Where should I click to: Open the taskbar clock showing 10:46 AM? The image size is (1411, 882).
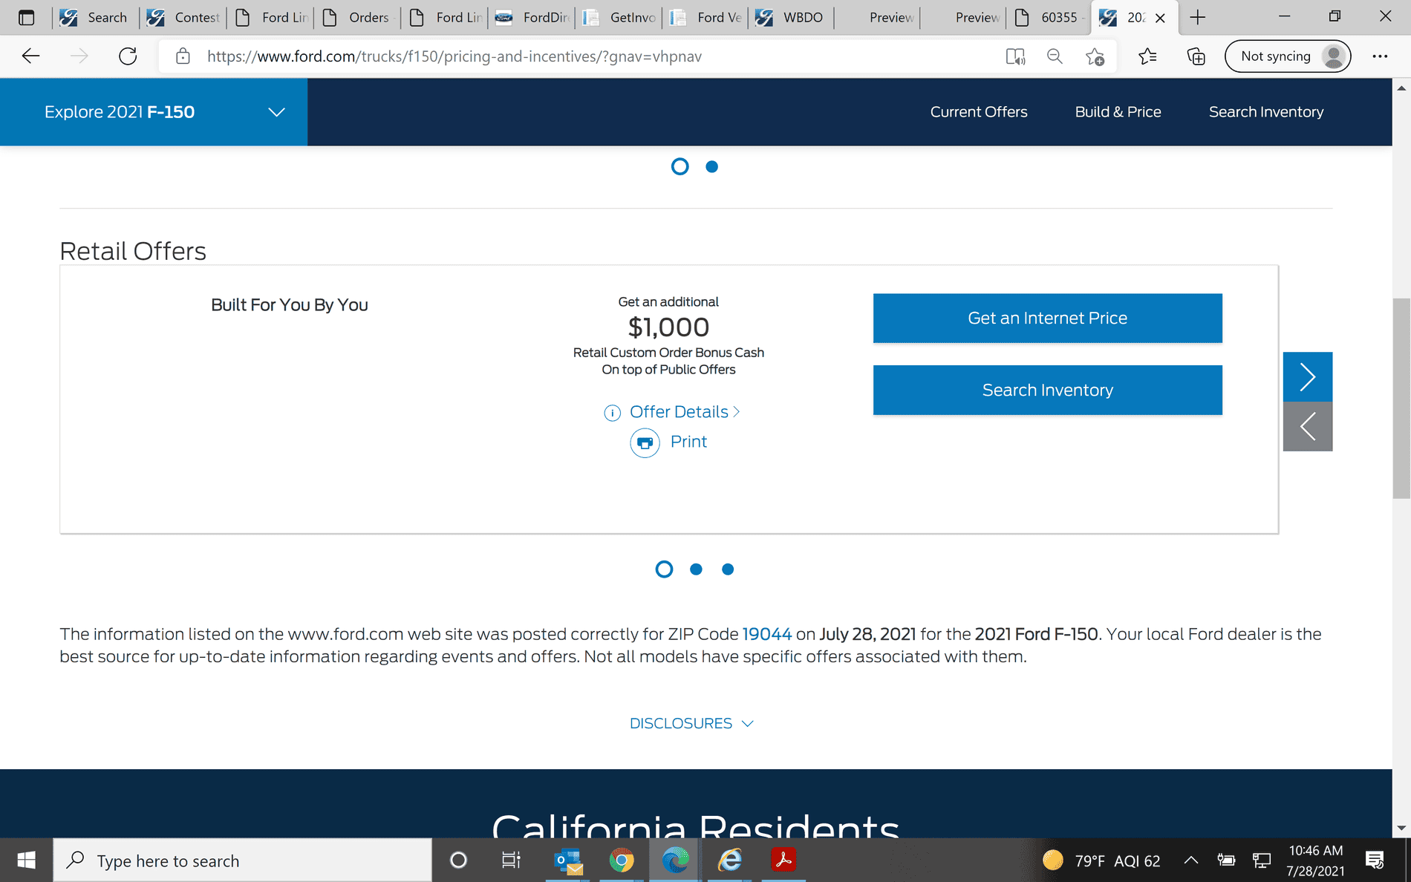1315,860
